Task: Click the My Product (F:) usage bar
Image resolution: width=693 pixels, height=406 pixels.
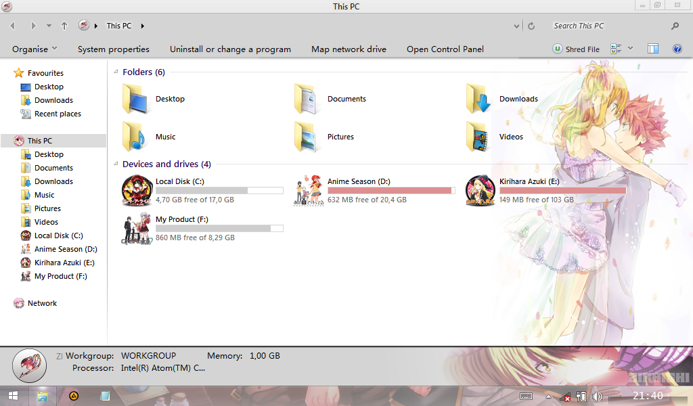Action: point(219,229)
